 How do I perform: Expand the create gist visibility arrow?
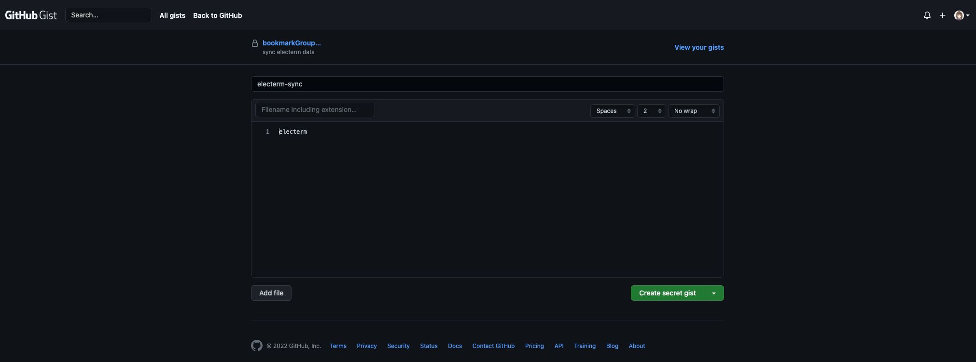714,293
